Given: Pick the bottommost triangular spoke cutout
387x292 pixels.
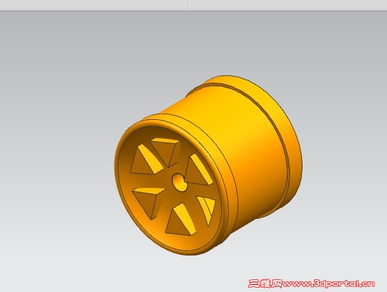Looking at the screenshot, I should [x=181, y=219].
